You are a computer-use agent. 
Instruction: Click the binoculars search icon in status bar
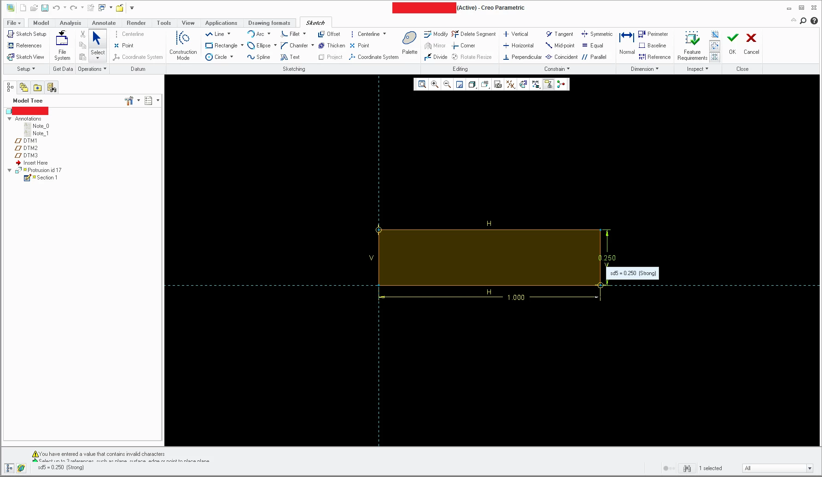click(687, 468)
